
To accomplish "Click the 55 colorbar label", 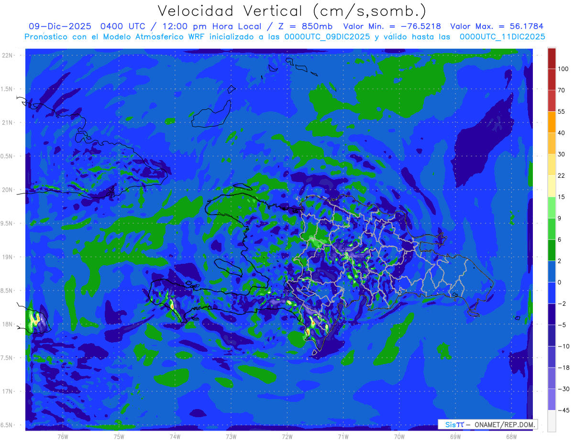I will coord(562,112).
